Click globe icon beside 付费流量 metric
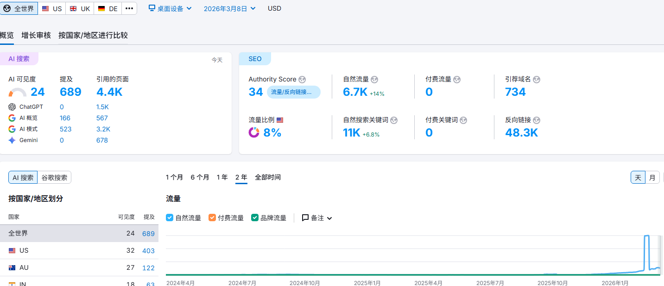This screenshot has height=286, width=664. coord(457,80)
